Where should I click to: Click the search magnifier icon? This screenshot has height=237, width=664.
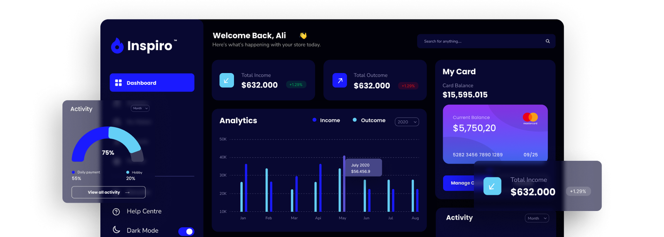(x=547, y=41)
